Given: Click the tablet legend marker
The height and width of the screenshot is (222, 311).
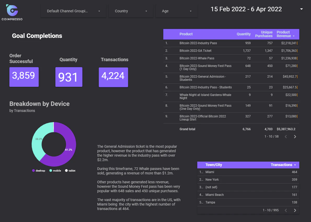Looking at the screenshot, I should (x=66, y=170).
